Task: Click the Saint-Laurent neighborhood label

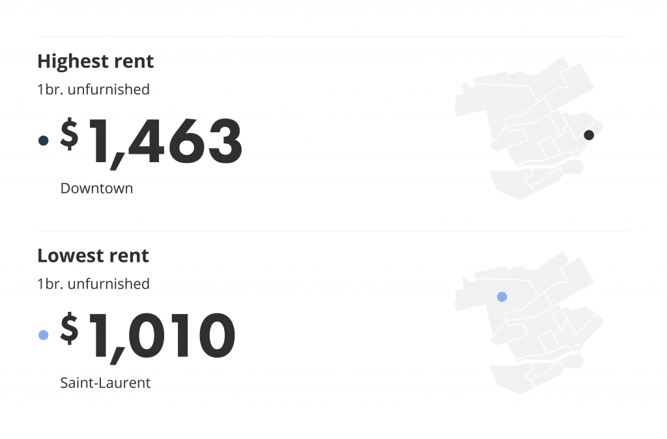Action: coord(105,382)
